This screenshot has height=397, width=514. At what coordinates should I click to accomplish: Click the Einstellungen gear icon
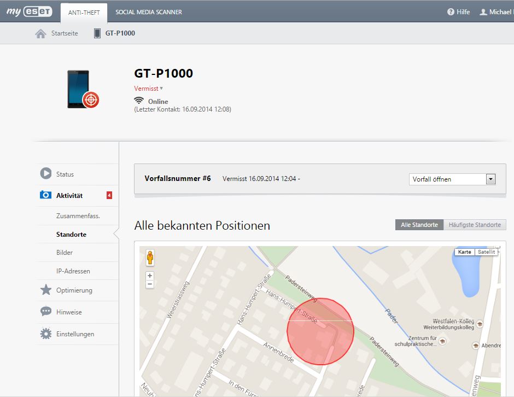tap(46, 334)
